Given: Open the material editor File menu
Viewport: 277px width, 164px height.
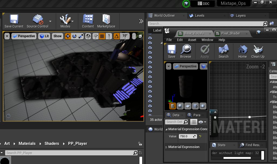Looking at the screenshot, I should coord(169,40).
